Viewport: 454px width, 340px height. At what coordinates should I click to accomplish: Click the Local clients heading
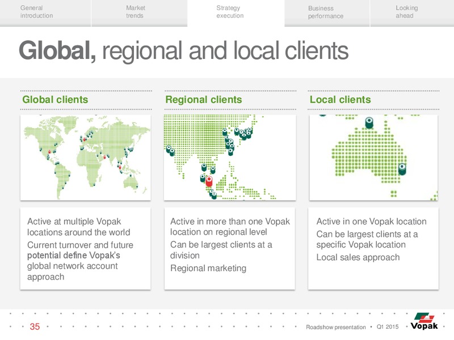(340, 100)
